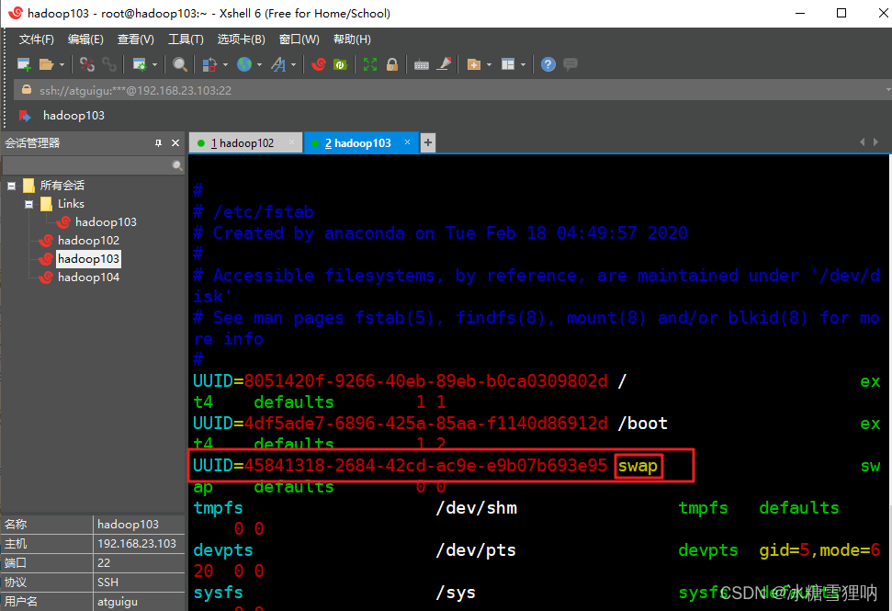892x611 pixels.
Task: Open the 编辑(E) menu
Action: click(85, 40)
